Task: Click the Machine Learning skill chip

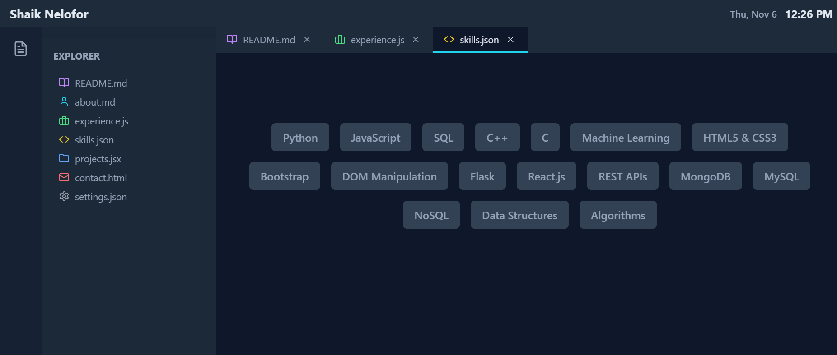Action: pyautogui.click(x=626, y=137)
